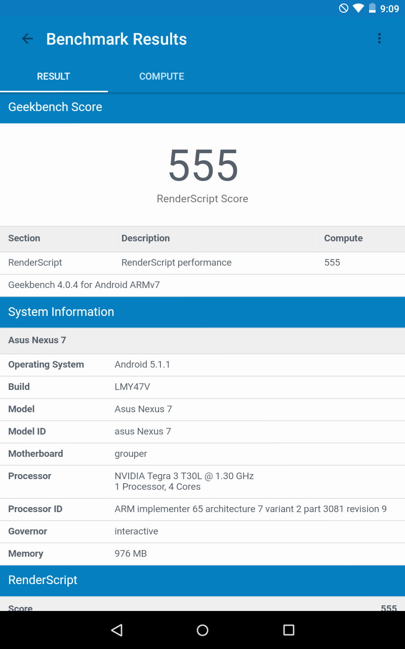Tap the Android 5.1.1 value
Viewport: 405px width, 649px height.
(x=142, y=365)
